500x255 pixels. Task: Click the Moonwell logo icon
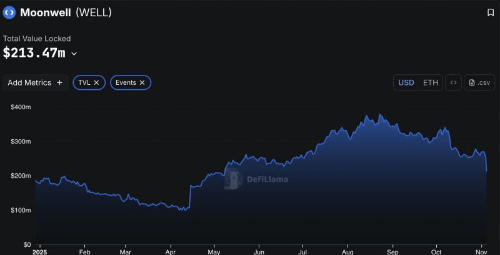point(9,12)
